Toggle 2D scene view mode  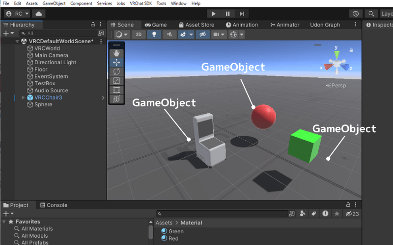tap(139, 34)
